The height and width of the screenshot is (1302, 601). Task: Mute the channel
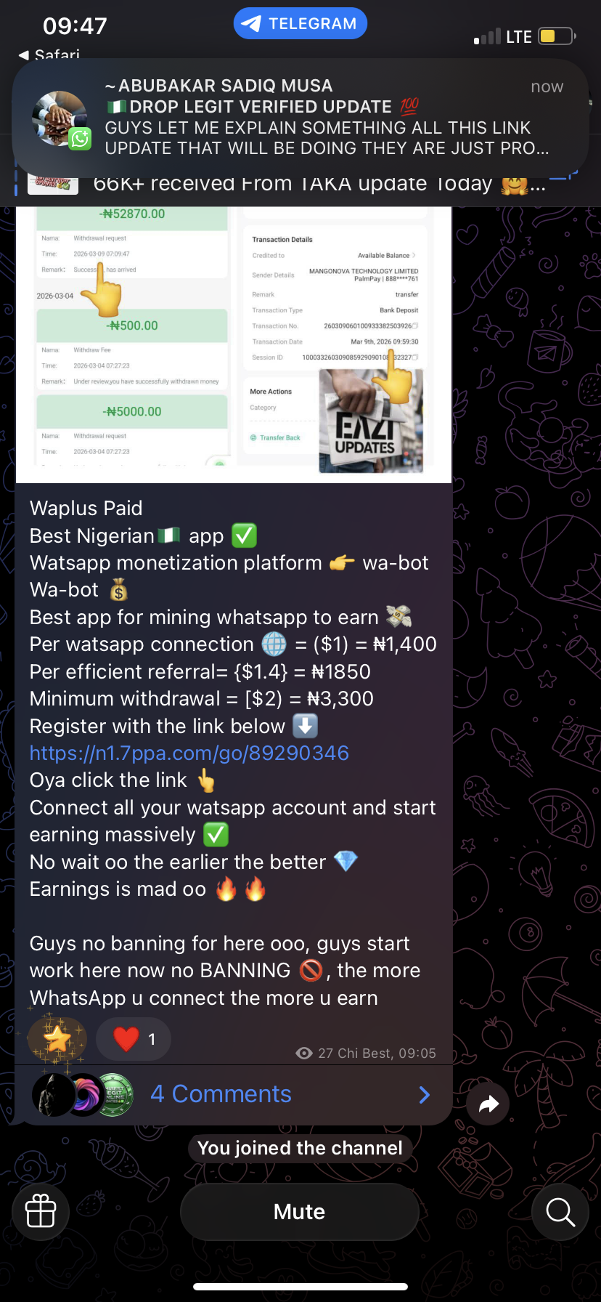(x=299, y=1211)
